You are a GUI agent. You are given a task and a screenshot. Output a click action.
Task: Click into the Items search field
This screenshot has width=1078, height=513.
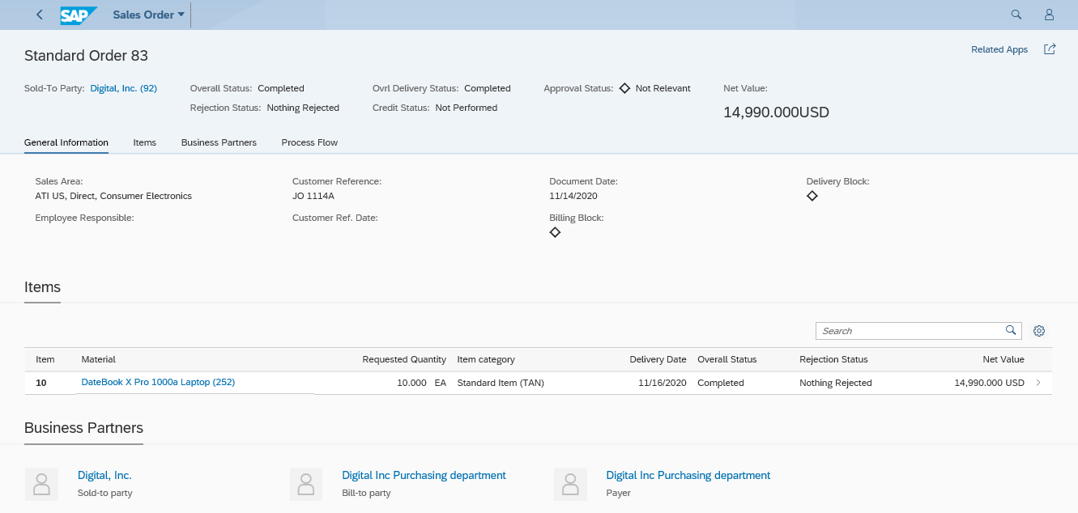pos(907,331)
